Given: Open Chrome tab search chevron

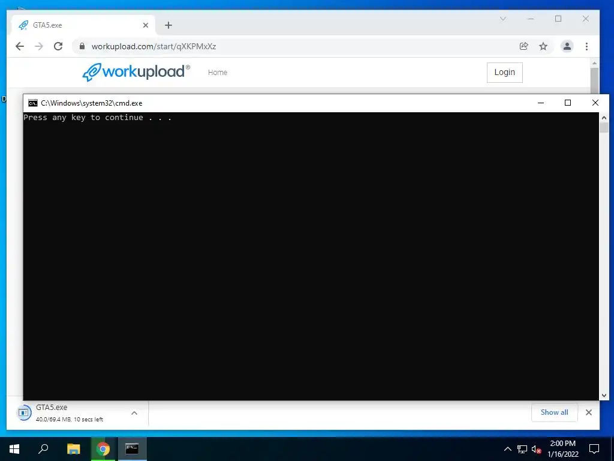Looking at the screenshot, I should click(x=503, y=19).
